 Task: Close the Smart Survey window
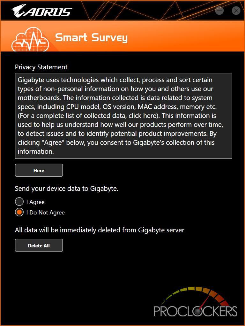pos(236,11)
